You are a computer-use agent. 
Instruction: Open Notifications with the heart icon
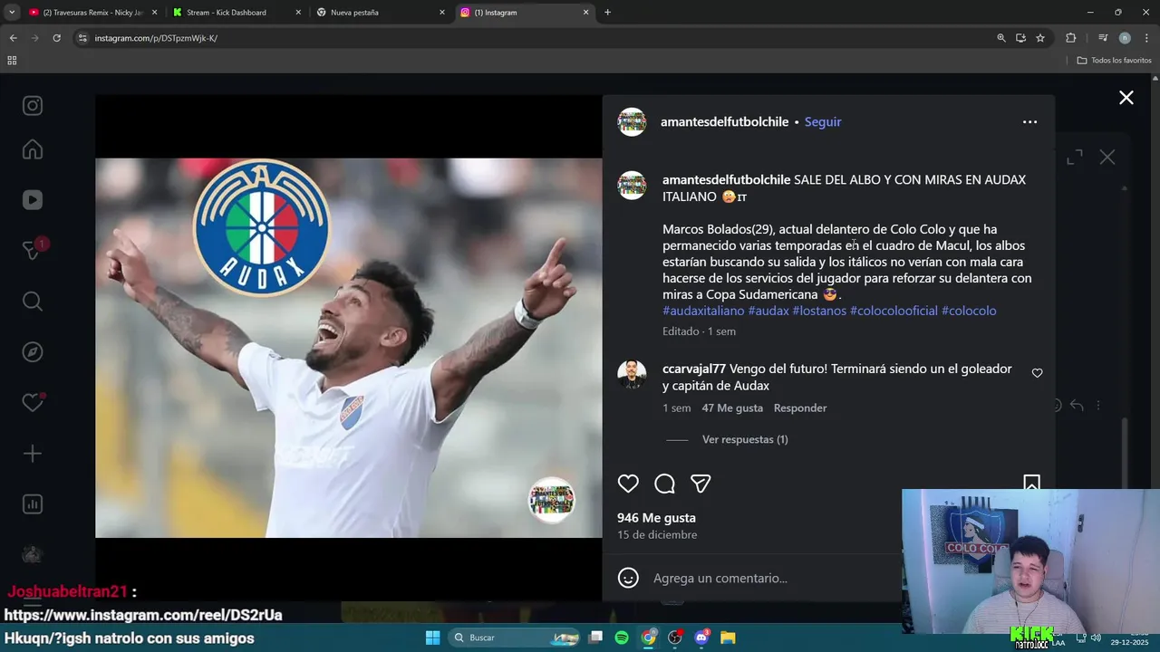click(x=33, y=403)
